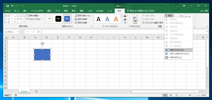Toggle 図形に位置を合わせる snap to shape
Image resolution: width=212 pixels, height=100 pixels.
[x=179, y=54]
